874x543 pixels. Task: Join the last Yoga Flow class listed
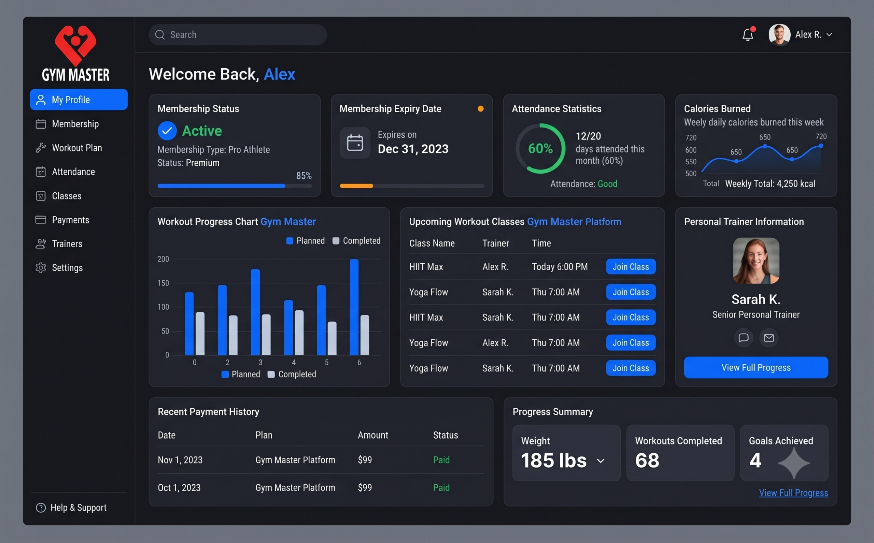click(631, 368)
